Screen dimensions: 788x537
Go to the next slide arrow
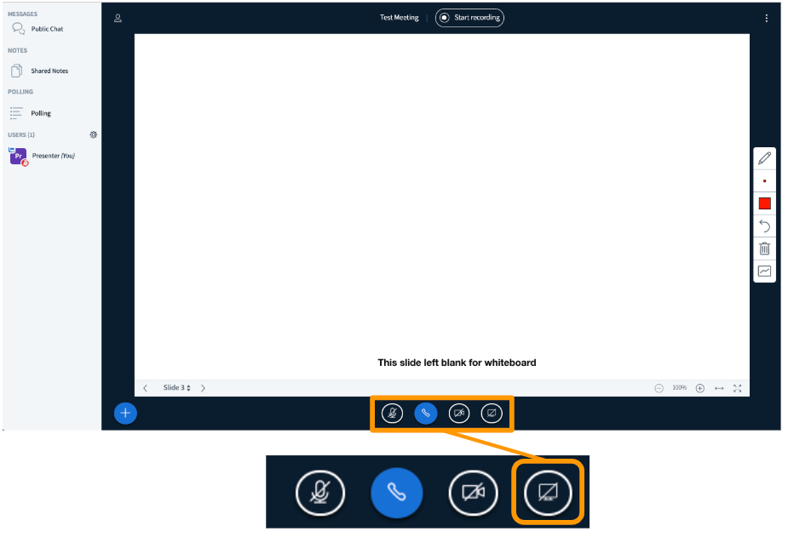203,388
